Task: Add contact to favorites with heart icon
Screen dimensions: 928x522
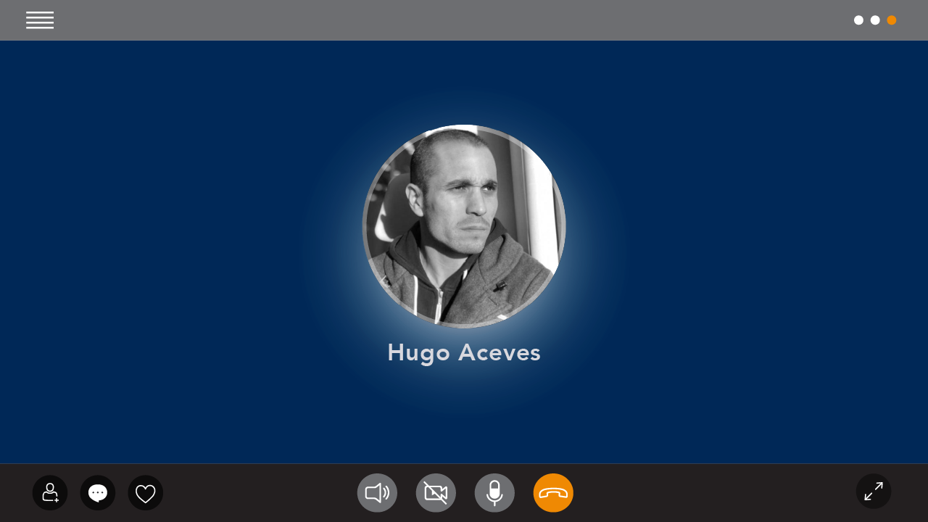Action: (146, 493)
